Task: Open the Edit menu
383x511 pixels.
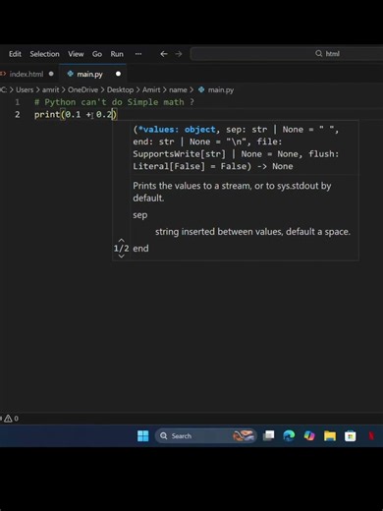Action: pos(15,54)
